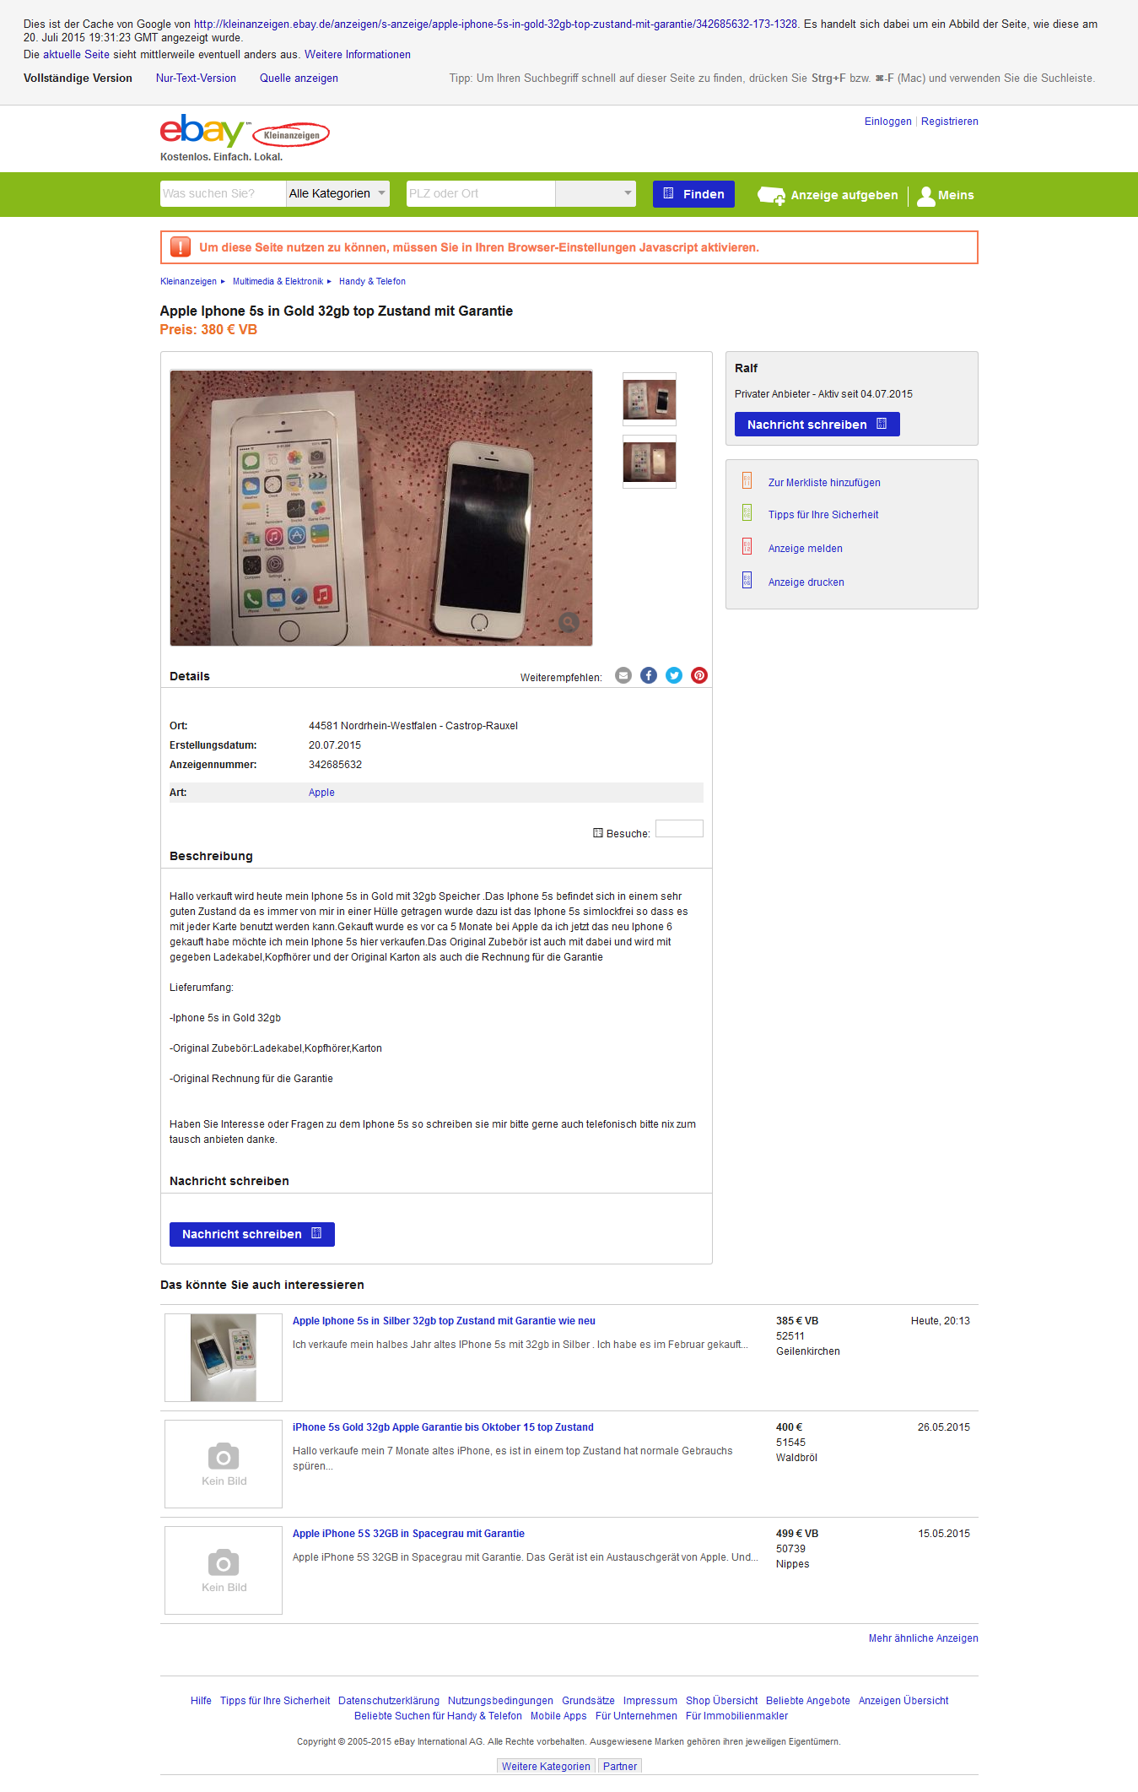
Task: Focus the Was suchen Sie search field
Action: [224, 193]
